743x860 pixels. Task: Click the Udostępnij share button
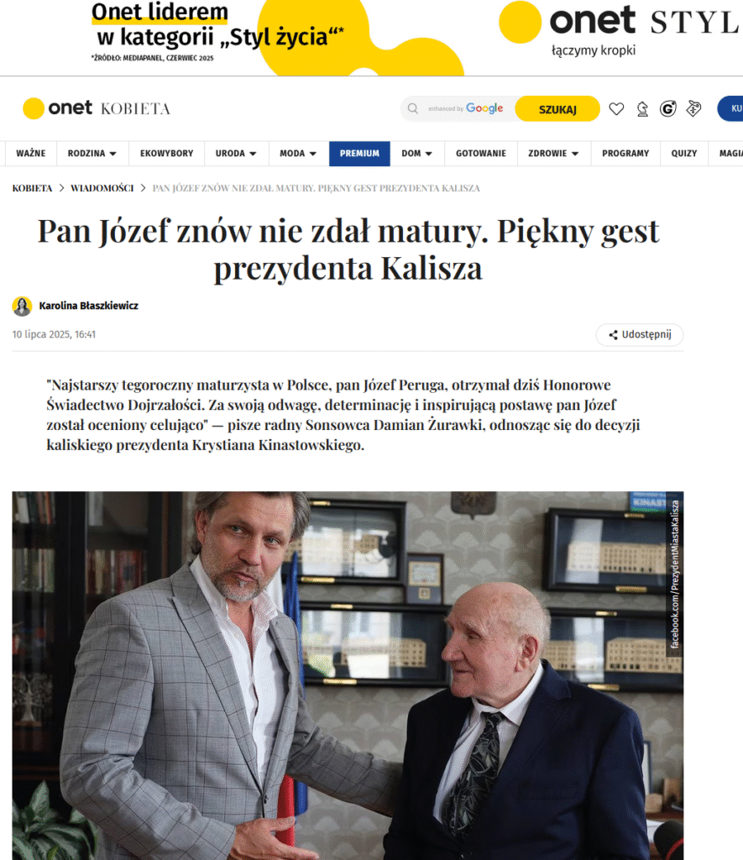[640, 334]
